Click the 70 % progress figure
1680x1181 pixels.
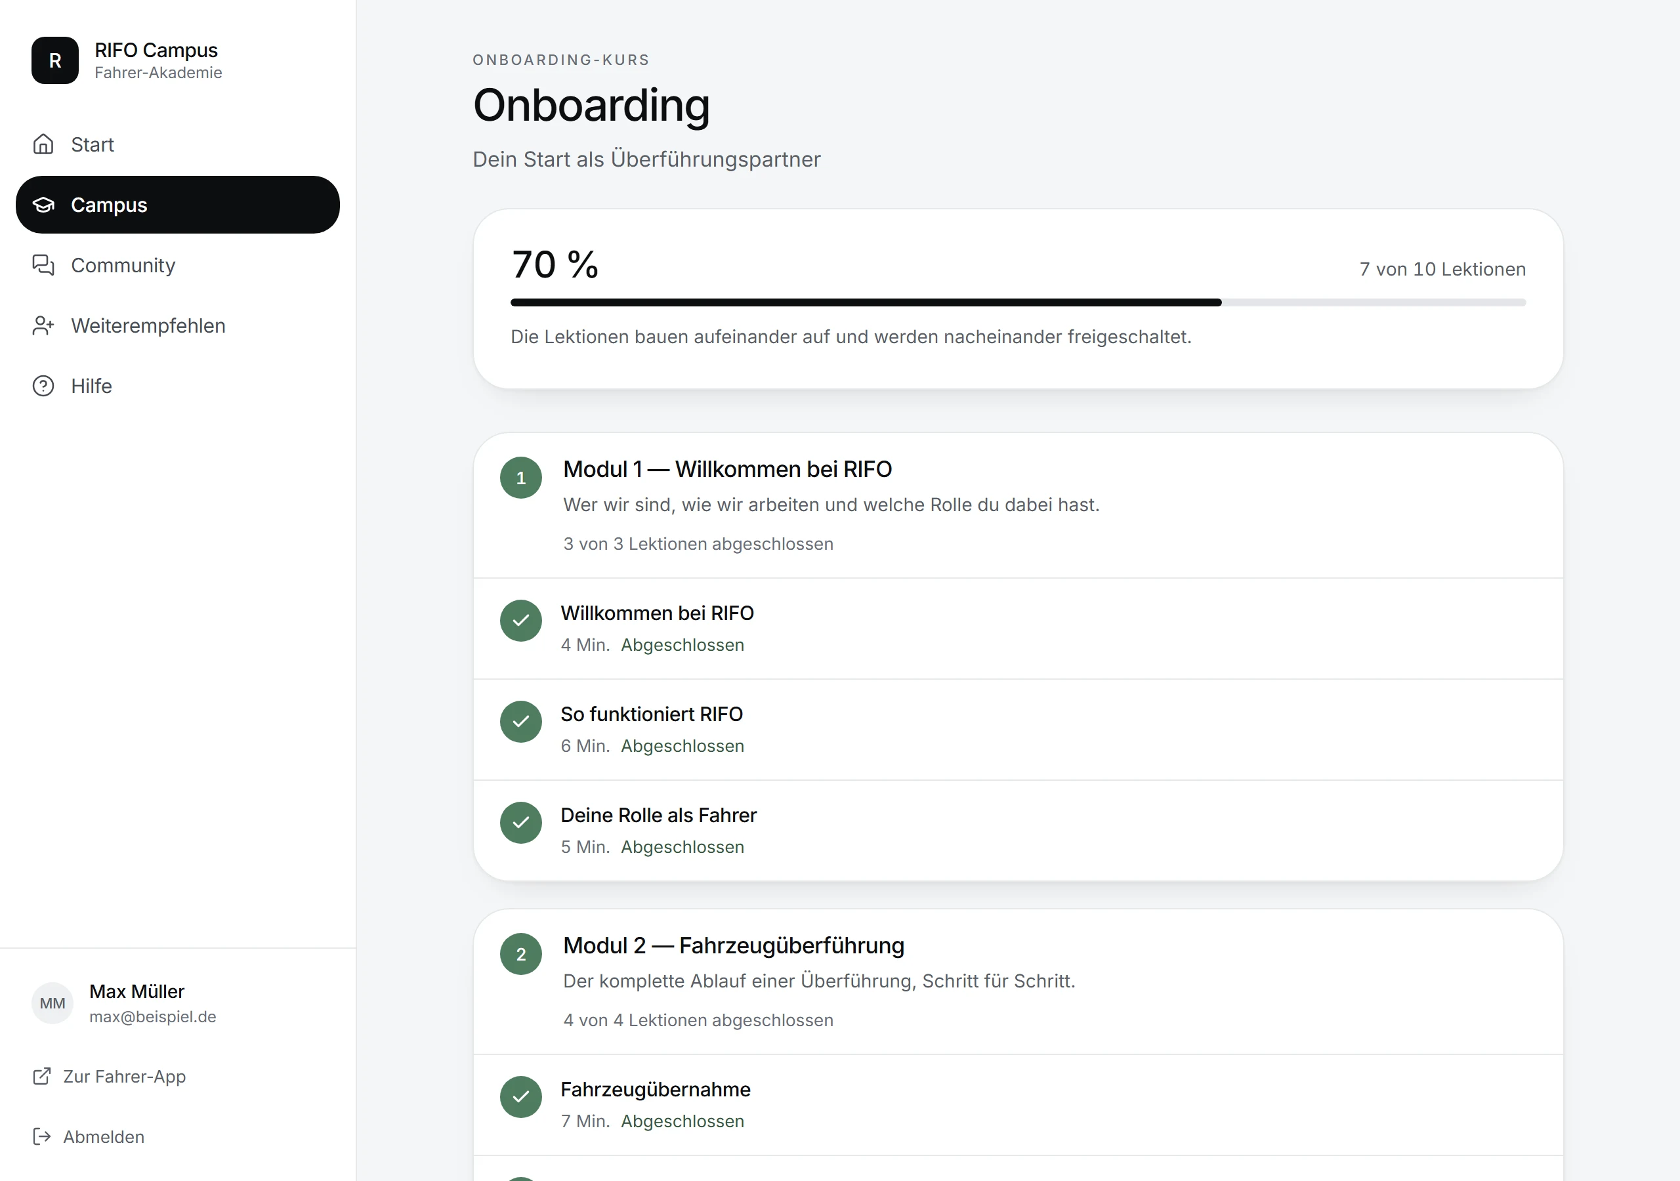click(555, 264)
